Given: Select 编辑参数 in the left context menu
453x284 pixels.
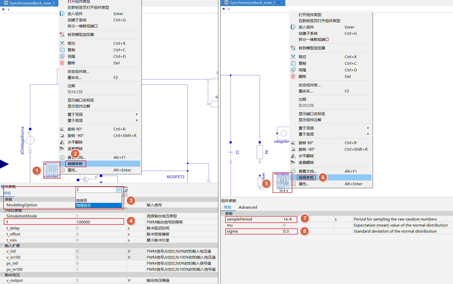Looking at the screenshot, I should pos(75,164).
